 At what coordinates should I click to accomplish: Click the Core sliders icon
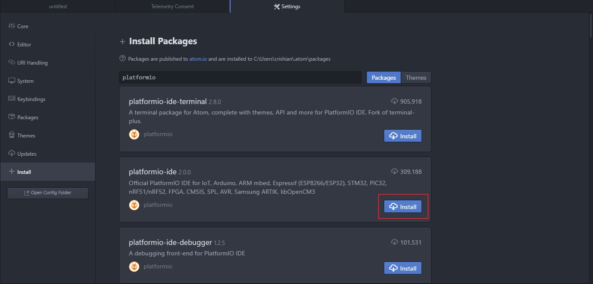pyautogui.click(x=12, y=26)
